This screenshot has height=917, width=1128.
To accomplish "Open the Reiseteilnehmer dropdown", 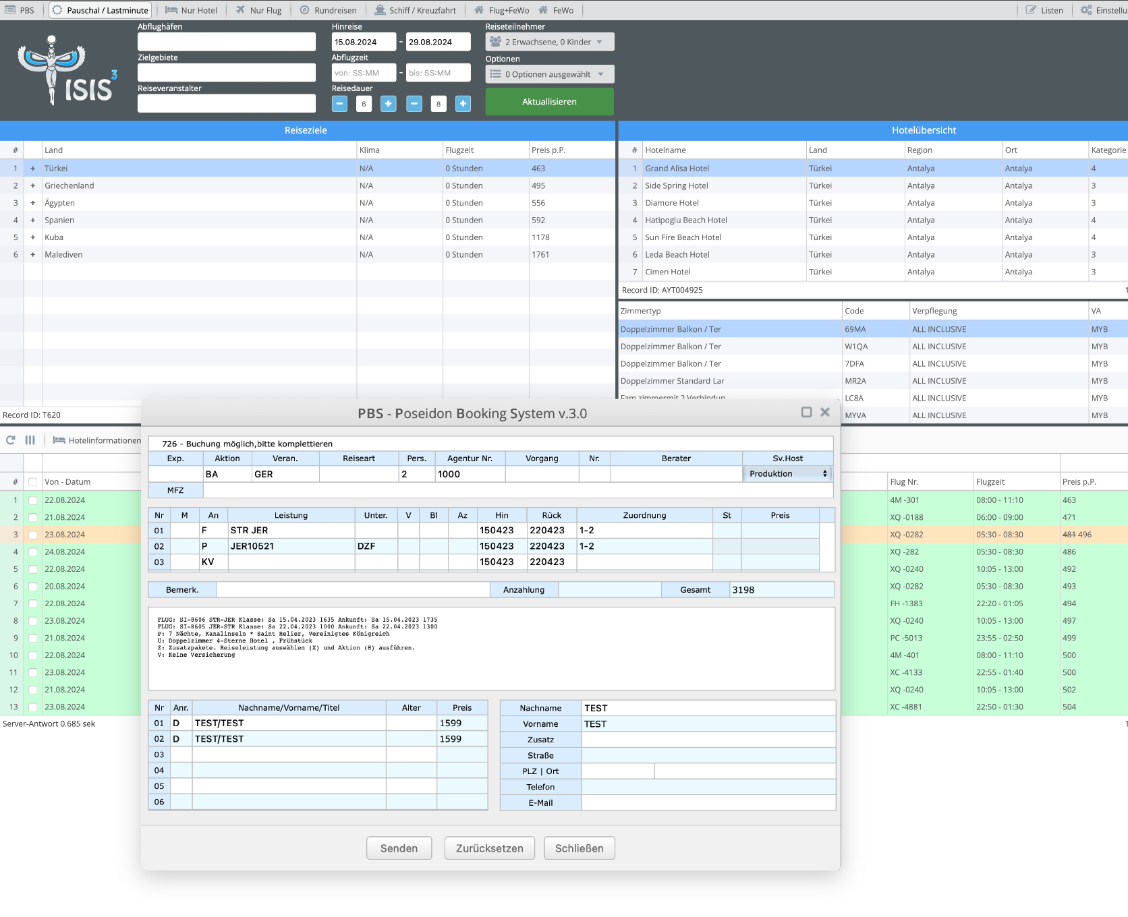I will (549, 42).
